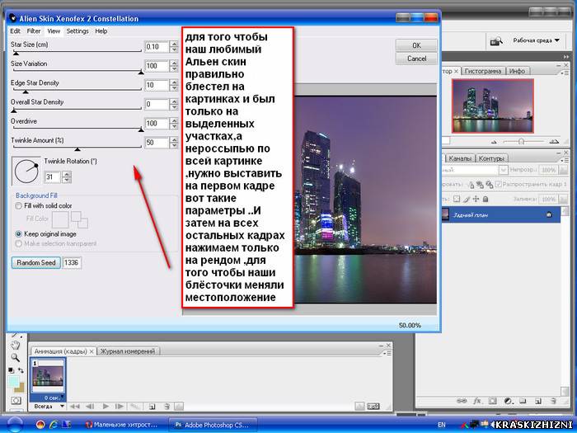Click Cancel in the Constellation dialog
Viewport: 577px width, 433px height.
pyautogui.click(x=416, y=59)
